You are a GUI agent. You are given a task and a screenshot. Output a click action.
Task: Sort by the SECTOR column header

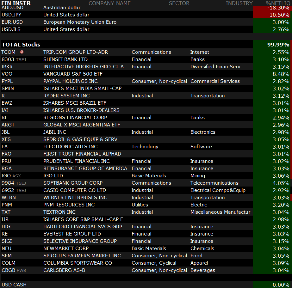point(179,3)
